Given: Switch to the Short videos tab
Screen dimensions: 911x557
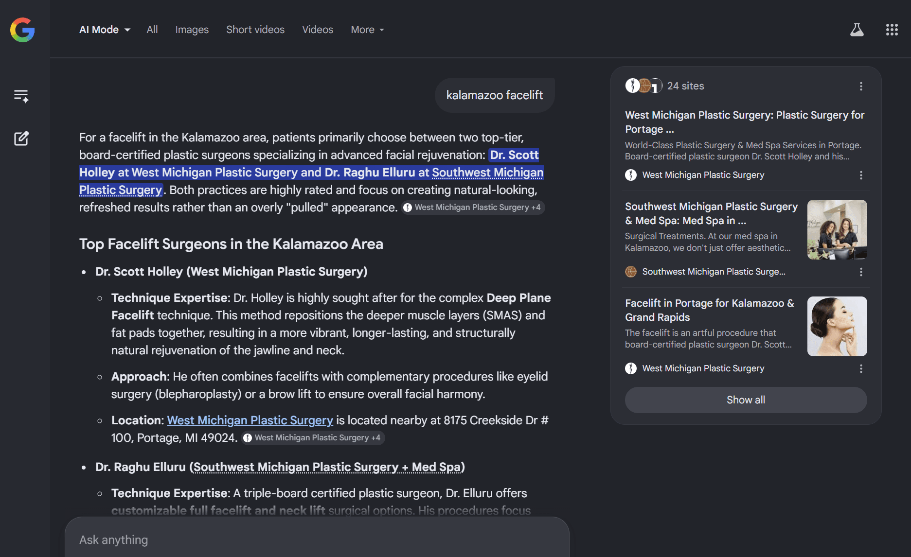Looking at the screenshot, I should click(x=255, y=30).
